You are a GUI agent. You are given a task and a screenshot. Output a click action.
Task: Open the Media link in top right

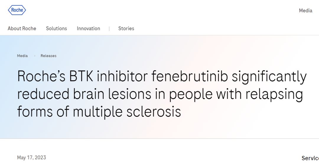tap(306, 11)
